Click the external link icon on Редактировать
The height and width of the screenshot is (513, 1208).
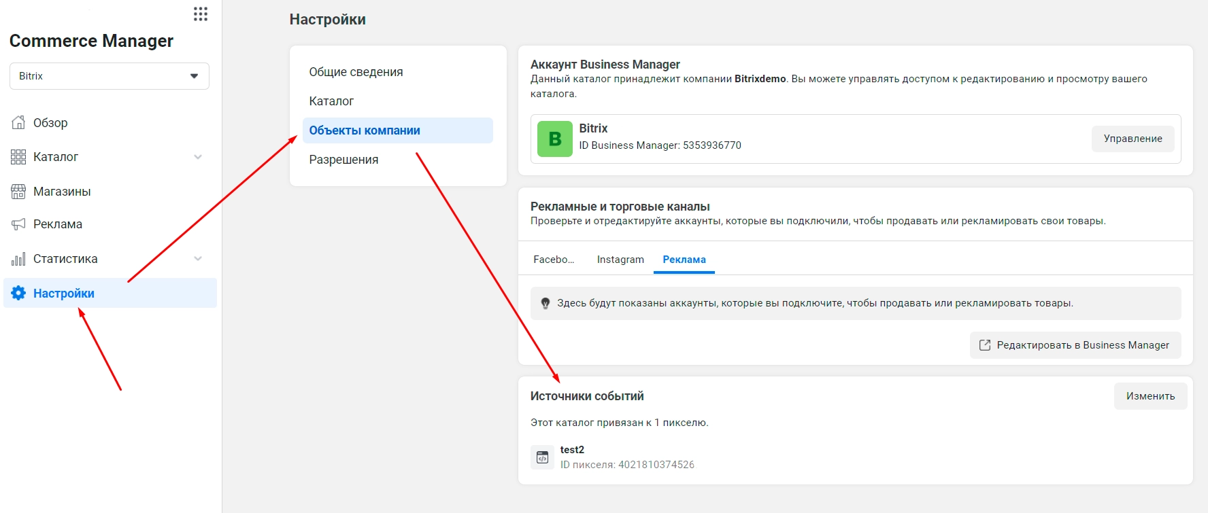pos(984,345)
